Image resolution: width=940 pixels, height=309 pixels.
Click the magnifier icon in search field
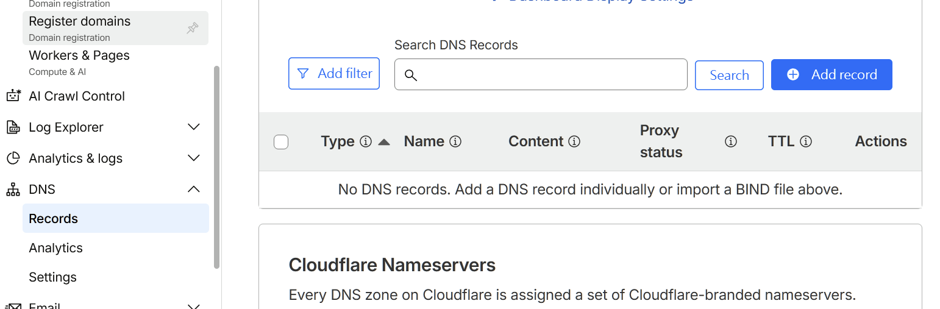[411, 75]
